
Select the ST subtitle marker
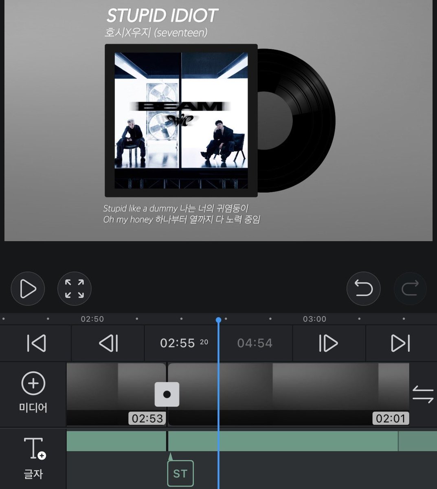click(180, 474)
